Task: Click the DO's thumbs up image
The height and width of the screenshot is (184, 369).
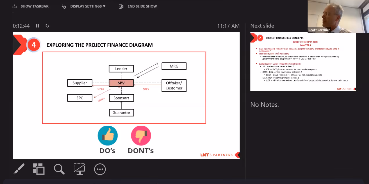Action: [x=108, y=135]
